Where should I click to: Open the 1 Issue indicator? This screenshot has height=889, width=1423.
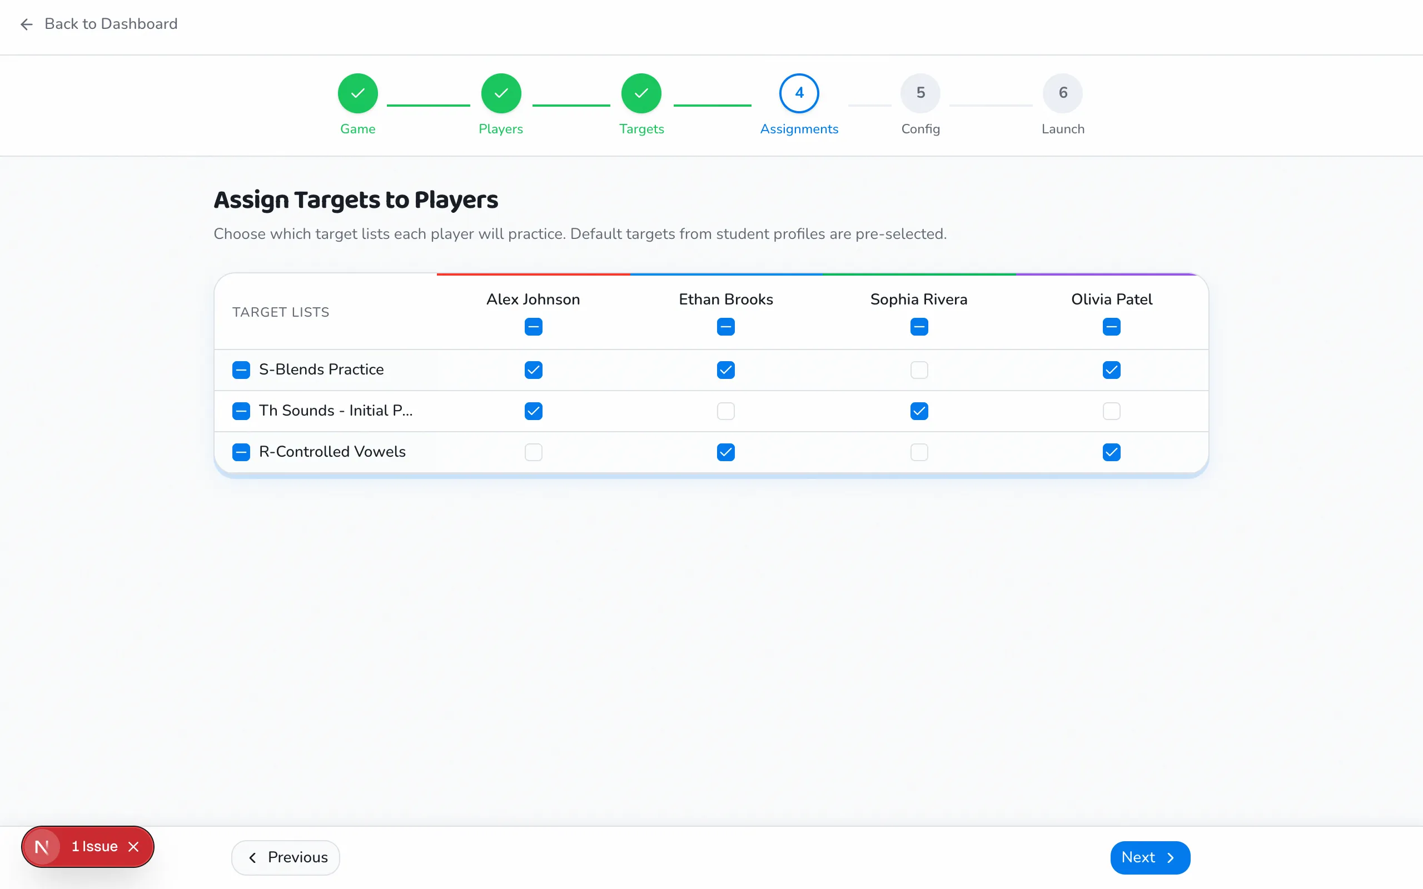click(94, 847)
